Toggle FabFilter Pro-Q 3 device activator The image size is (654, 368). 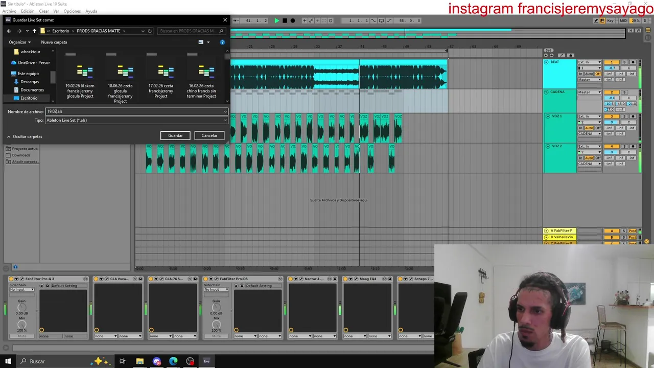coord(11,279)
